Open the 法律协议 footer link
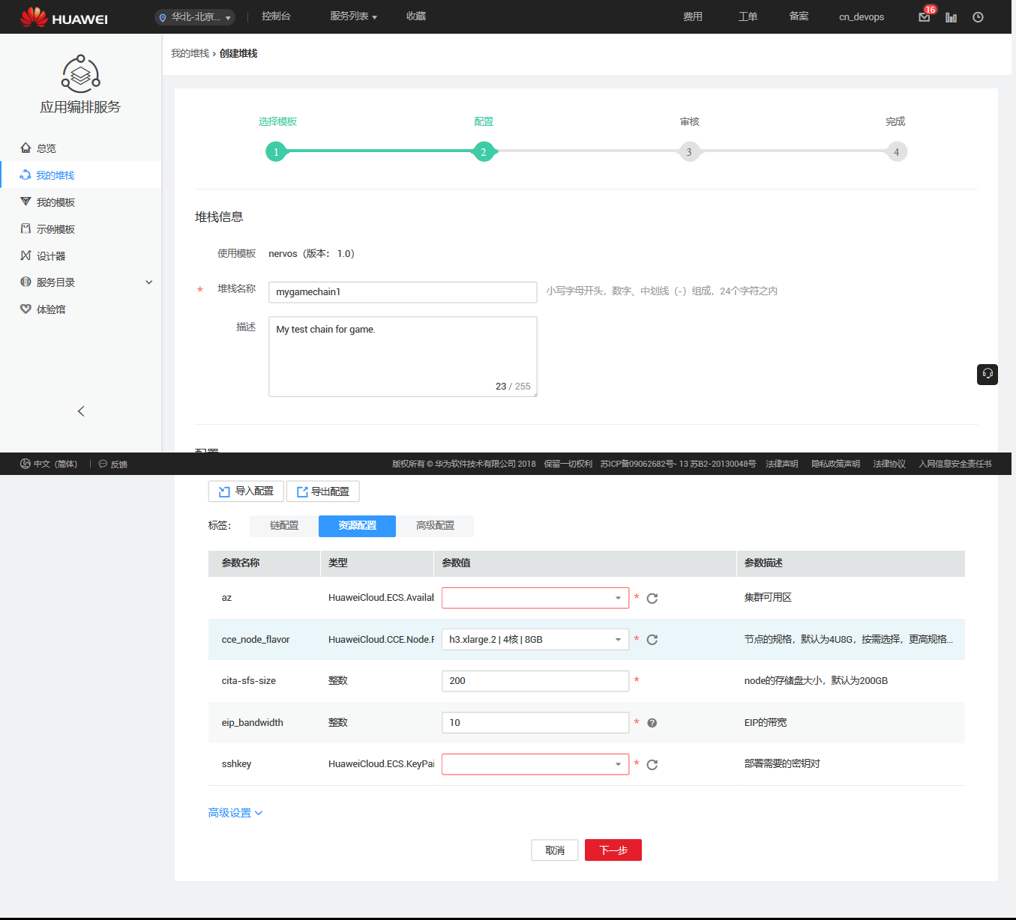Image resolution: width=1016 pixels, height=920 pixels. (889, 464)
